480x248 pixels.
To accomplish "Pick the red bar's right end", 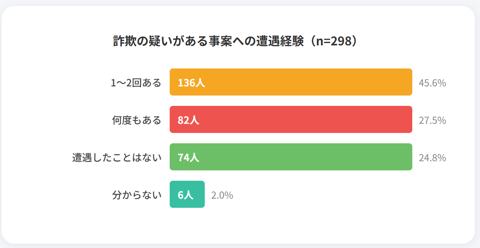I will pos(408,119).
